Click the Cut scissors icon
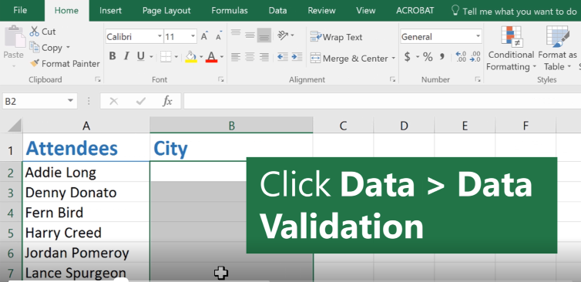This screenshot has height=282, width=581. [34, 32]
